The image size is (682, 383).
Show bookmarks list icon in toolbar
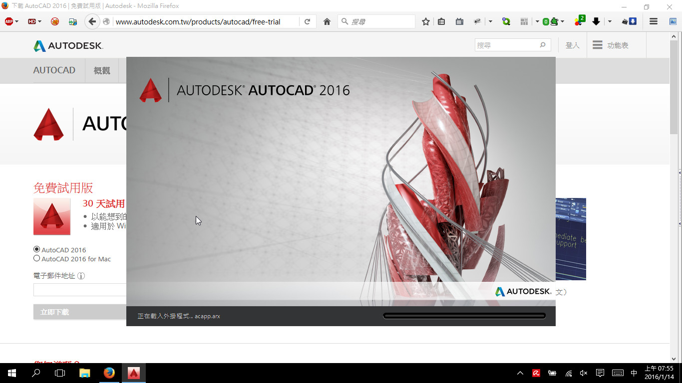click(441, 21)
